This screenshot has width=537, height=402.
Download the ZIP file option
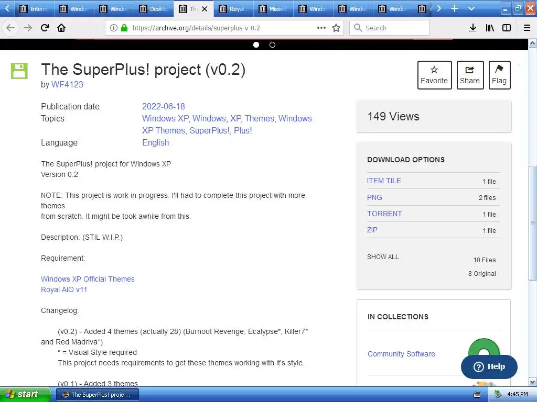372,230
